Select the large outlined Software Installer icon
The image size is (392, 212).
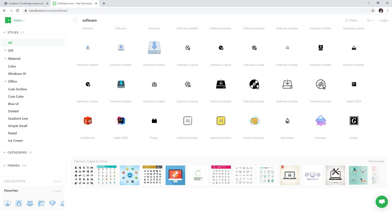[x=287, y=84]
